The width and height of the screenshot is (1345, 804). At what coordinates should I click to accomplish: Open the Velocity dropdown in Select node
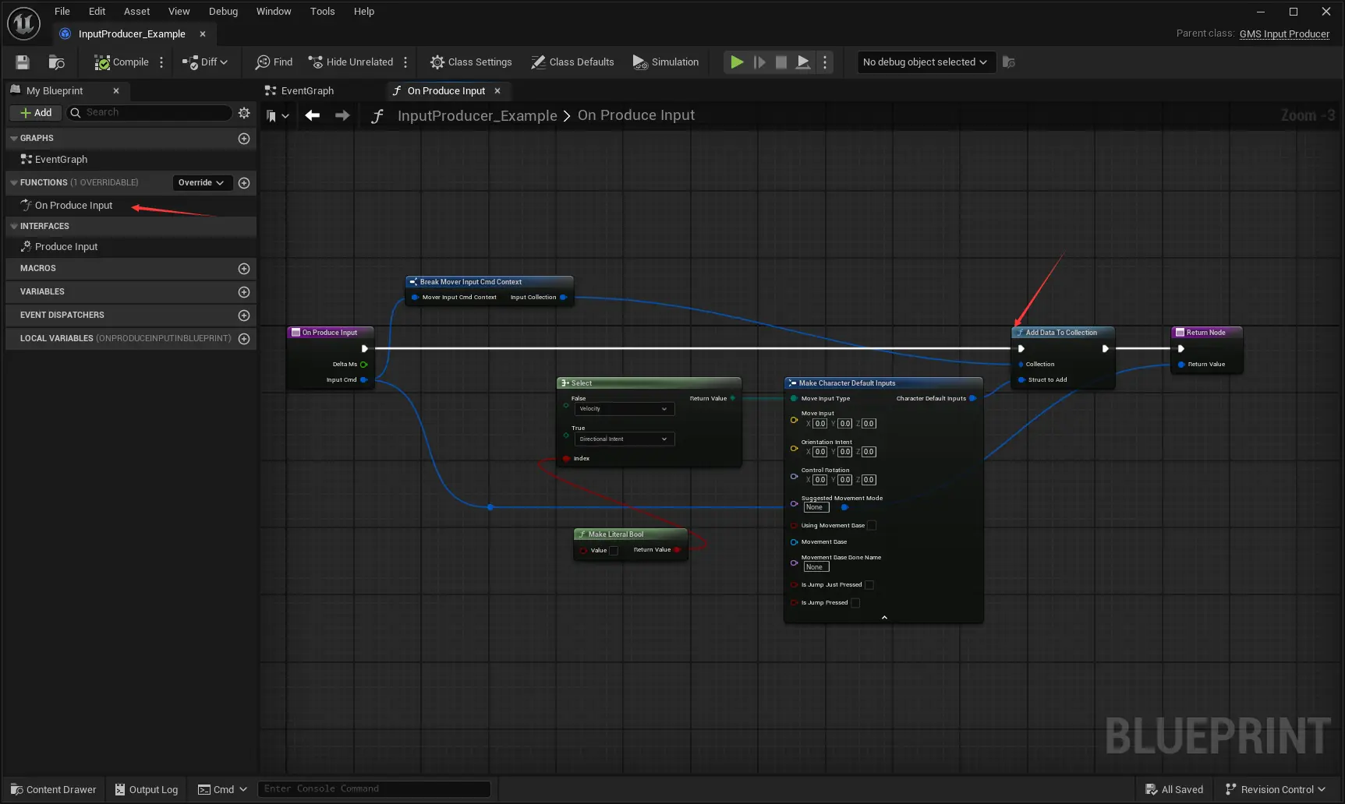pyautogui.click(x=625, y=409)
